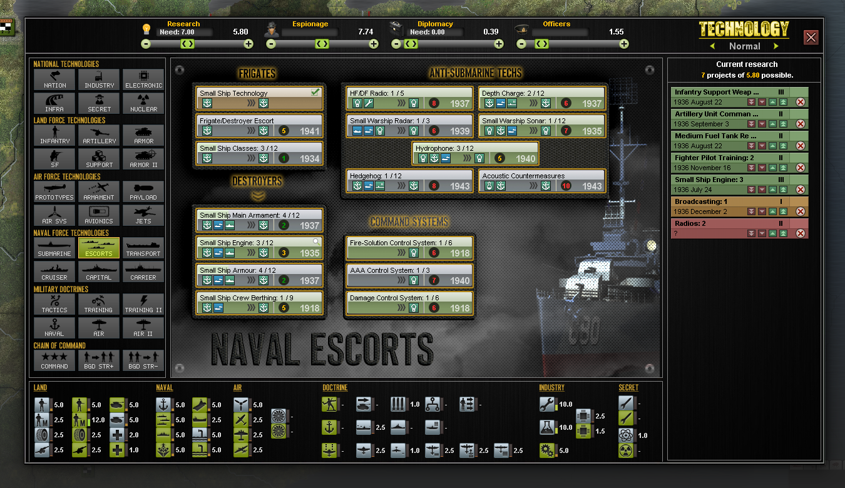Remove Broadcasting: 1 from research queue
The width and height of the screenshot is (845, 488).
point(800,211)
